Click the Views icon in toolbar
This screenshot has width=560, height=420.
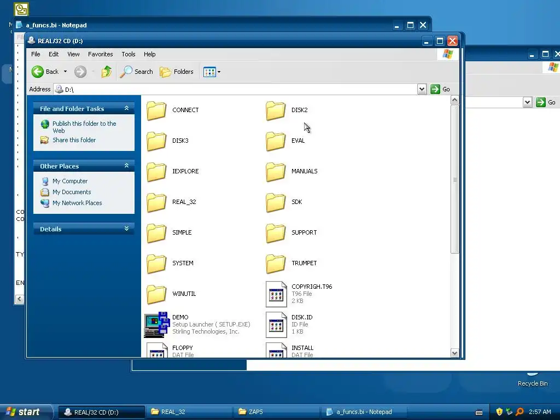pyautogui.click(x=209, y=72)
